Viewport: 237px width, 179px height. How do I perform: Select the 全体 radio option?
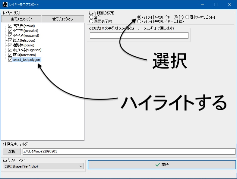91,17
